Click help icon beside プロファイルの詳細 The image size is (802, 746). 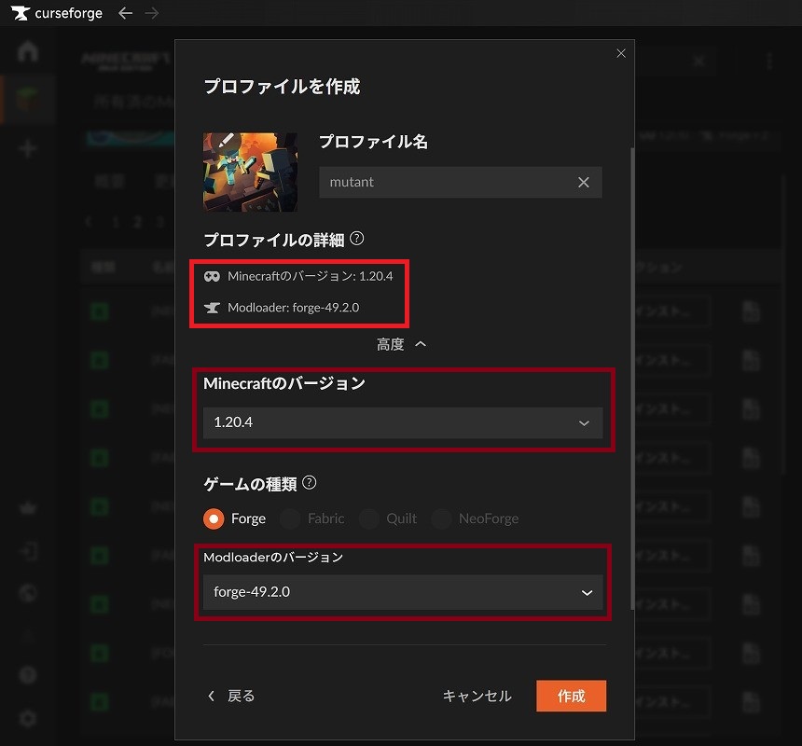click(357, 240)
